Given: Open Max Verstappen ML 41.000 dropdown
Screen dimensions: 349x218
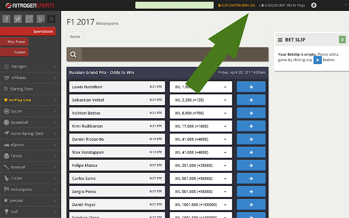Looking at the screenshot, I should (201, 152).
